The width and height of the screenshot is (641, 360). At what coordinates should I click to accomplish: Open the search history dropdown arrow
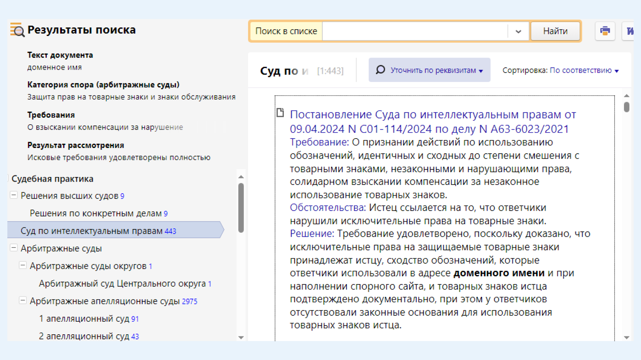coord(518,31)
